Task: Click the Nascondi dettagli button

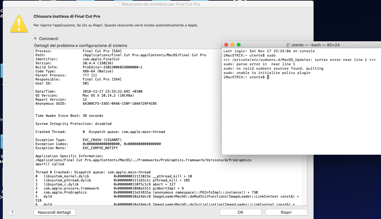Action: coord(54,212)
